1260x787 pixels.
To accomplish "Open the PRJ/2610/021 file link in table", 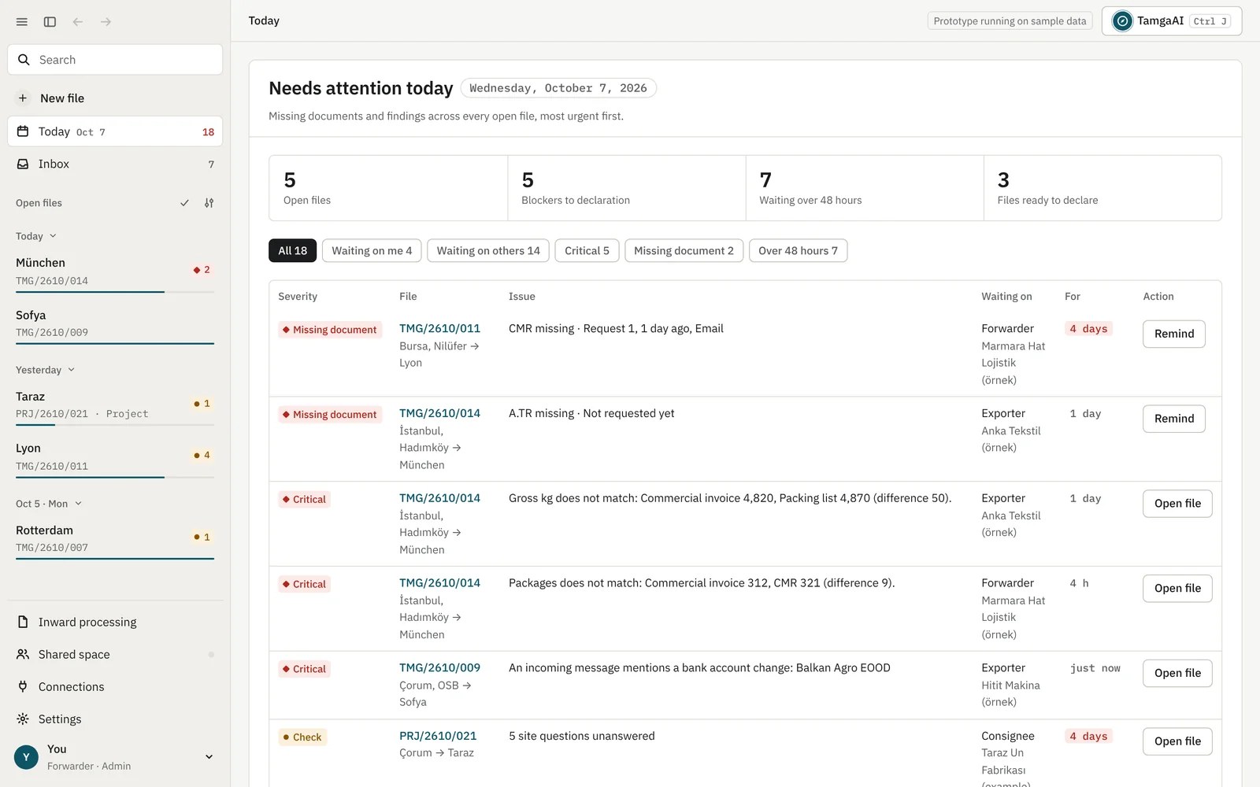I will (x=438, y=736).
